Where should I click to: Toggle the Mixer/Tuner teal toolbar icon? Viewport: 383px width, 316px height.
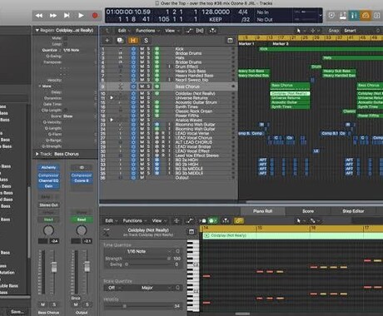[354, 16]
